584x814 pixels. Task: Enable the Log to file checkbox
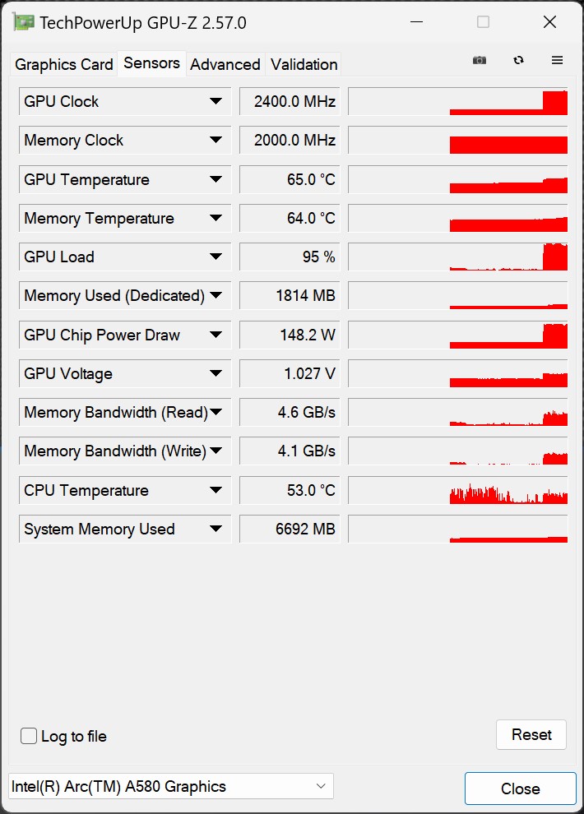pos(29,736)
